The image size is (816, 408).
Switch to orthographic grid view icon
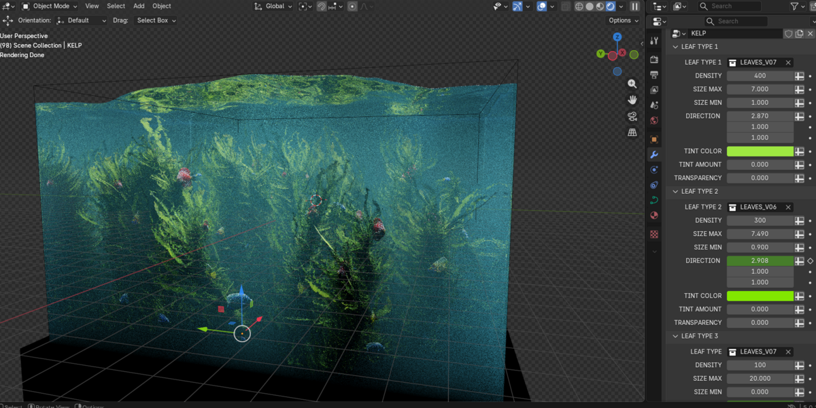pyautogui.click(x=632, y=133)
